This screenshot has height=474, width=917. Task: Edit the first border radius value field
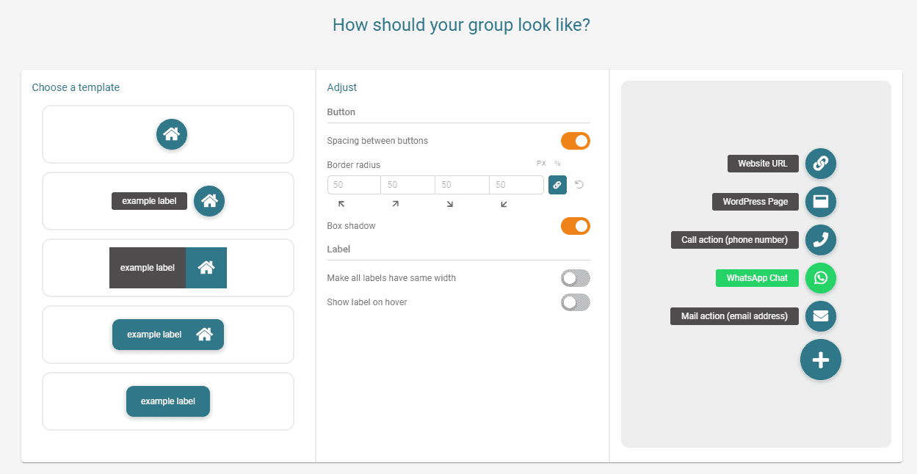coord(354,185)
